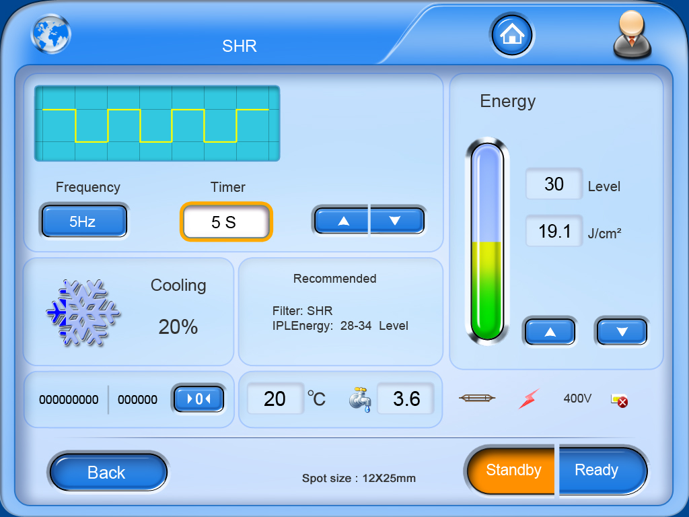Screen dimensions: 689x517
Task: Raise energy level with up arrow
Action: pyautogui.click(x=550, y=332)
